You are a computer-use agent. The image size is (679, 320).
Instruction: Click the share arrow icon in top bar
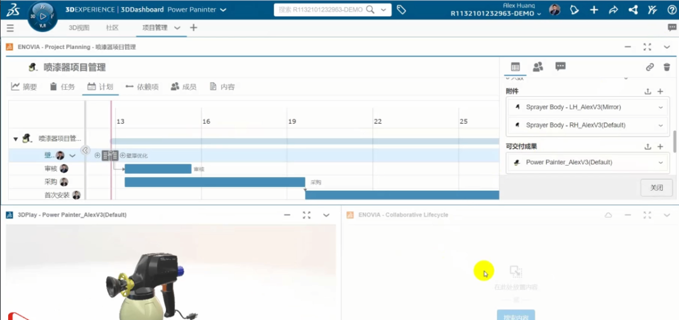613,10
